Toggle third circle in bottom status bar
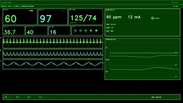The width and height of the screenshot is (183, 103). coord(29,97)
